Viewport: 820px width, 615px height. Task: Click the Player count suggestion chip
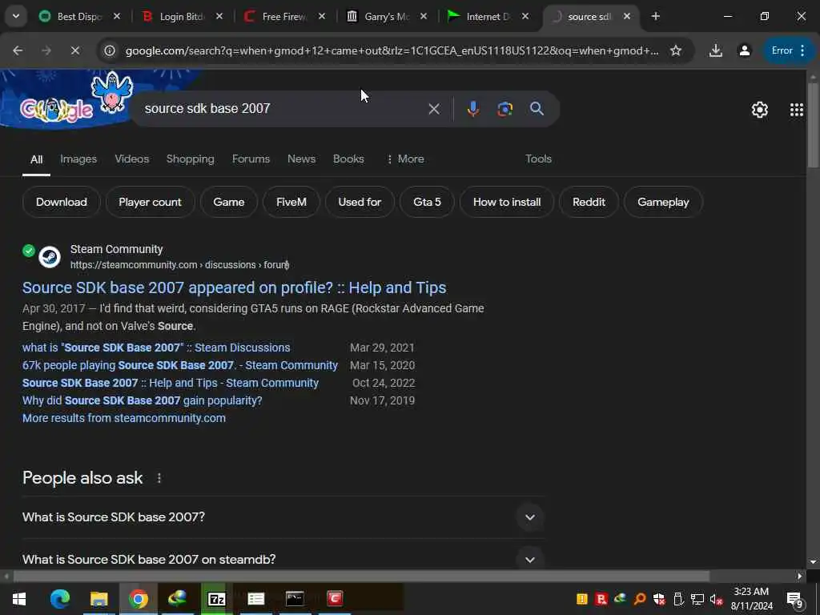click(150, 202)
